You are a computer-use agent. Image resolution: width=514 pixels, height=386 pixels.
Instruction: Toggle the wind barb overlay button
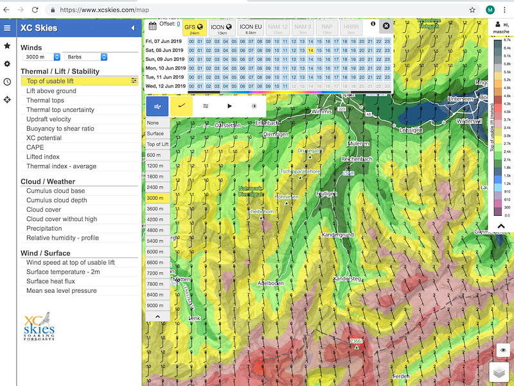182,106
